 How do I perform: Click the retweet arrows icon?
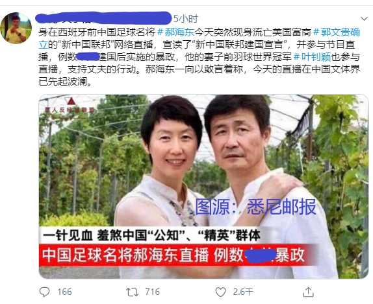pyautogui.click(x=132, y=292)
